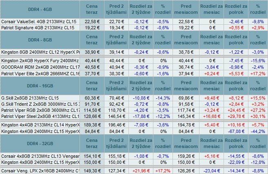268x174 pixels.
Task: Click Patriot Viper Steel 2x8GB 4133MHz name
Action: click(40, 117)
